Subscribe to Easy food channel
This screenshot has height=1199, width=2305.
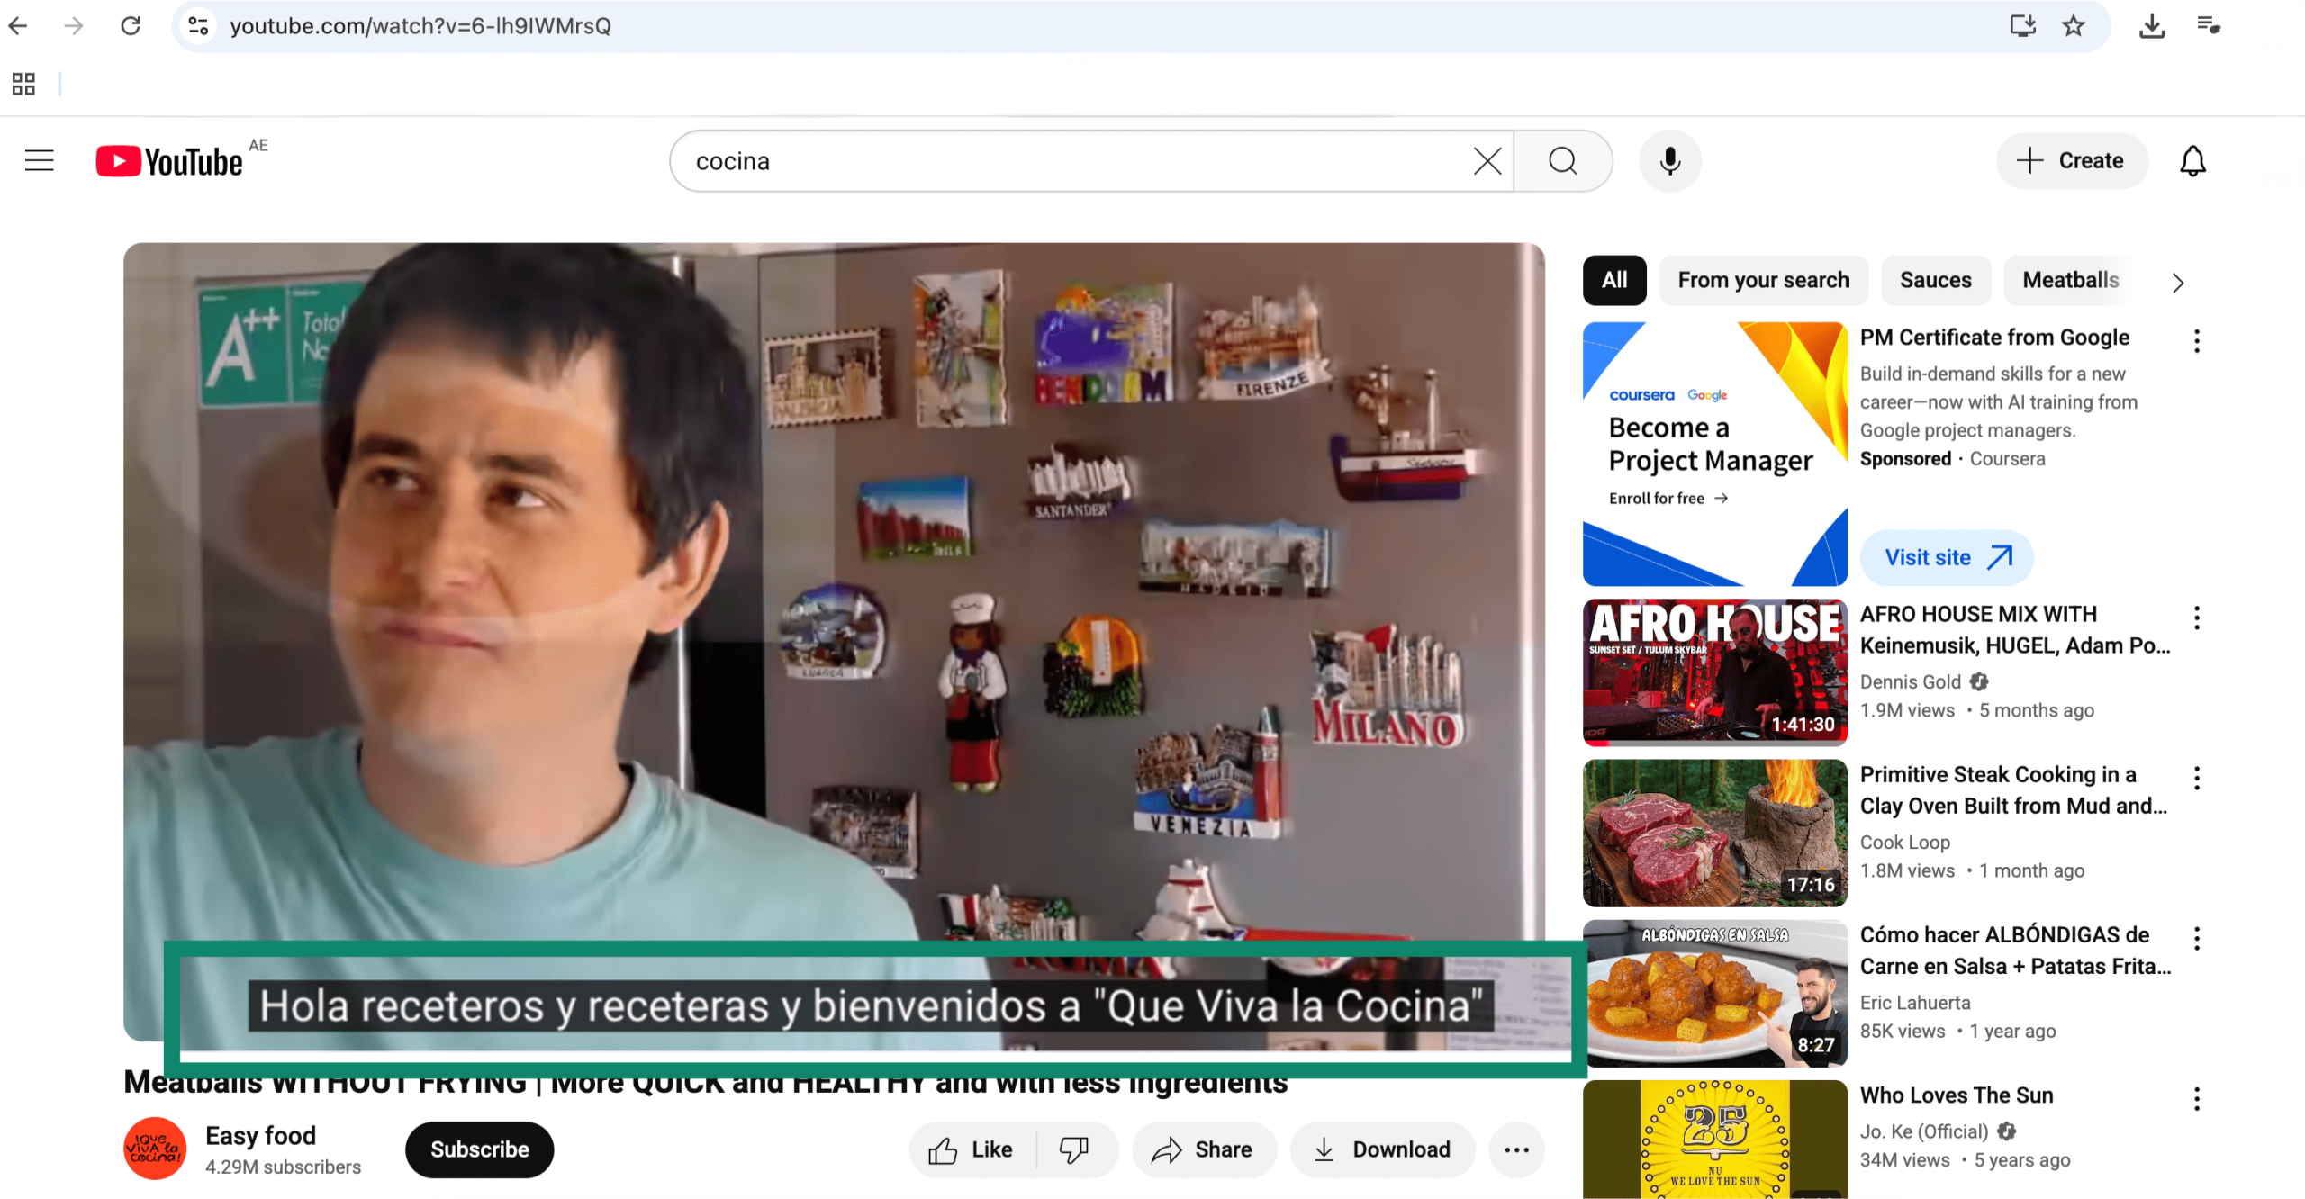479,1149
